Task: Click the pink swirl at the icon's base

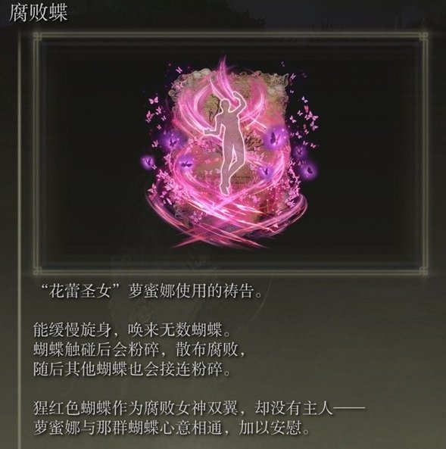Action: point(226,222)
